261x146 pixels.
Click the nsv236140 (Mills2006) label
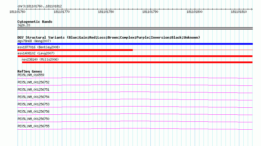click(40, 59)
